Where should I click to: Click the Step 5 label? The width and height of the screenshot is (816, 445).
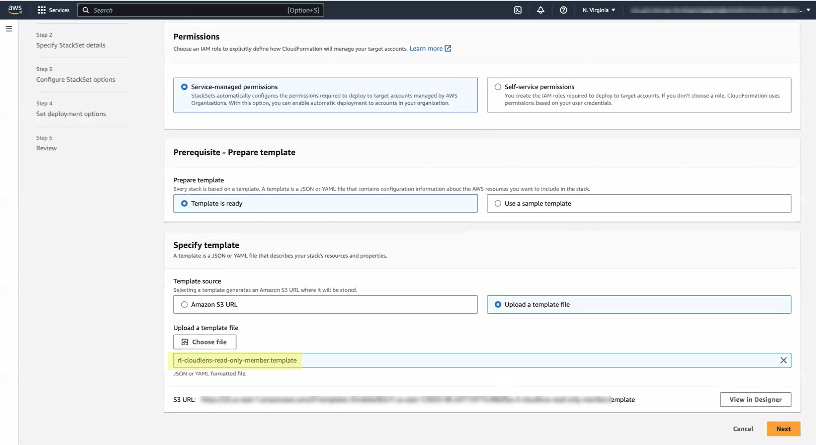click(44, 138)
